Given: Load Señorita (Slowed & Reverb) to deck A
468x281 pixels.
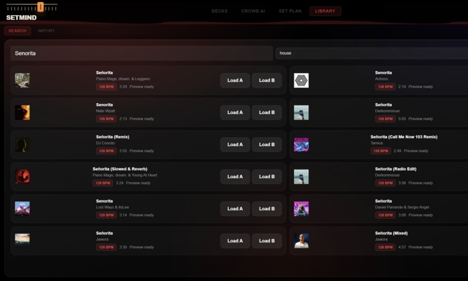Looking at the screenshot, I should pyautogui.click(x=235, y=176).
